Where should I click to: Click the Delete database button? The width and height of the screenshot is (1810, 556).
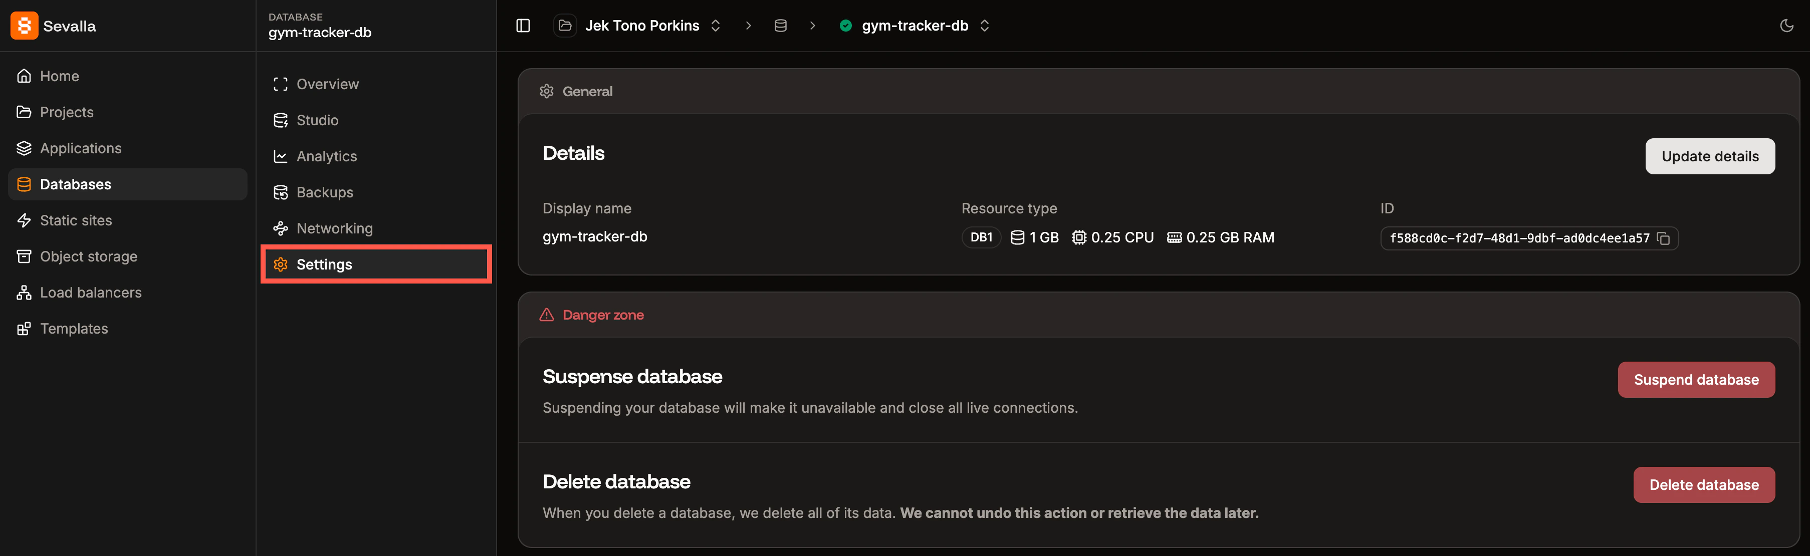(x=1704, y=485)
